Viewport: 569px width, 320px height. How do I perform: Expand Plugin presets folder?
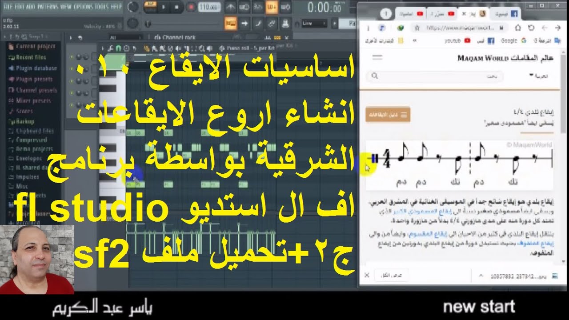click(31, 80)
